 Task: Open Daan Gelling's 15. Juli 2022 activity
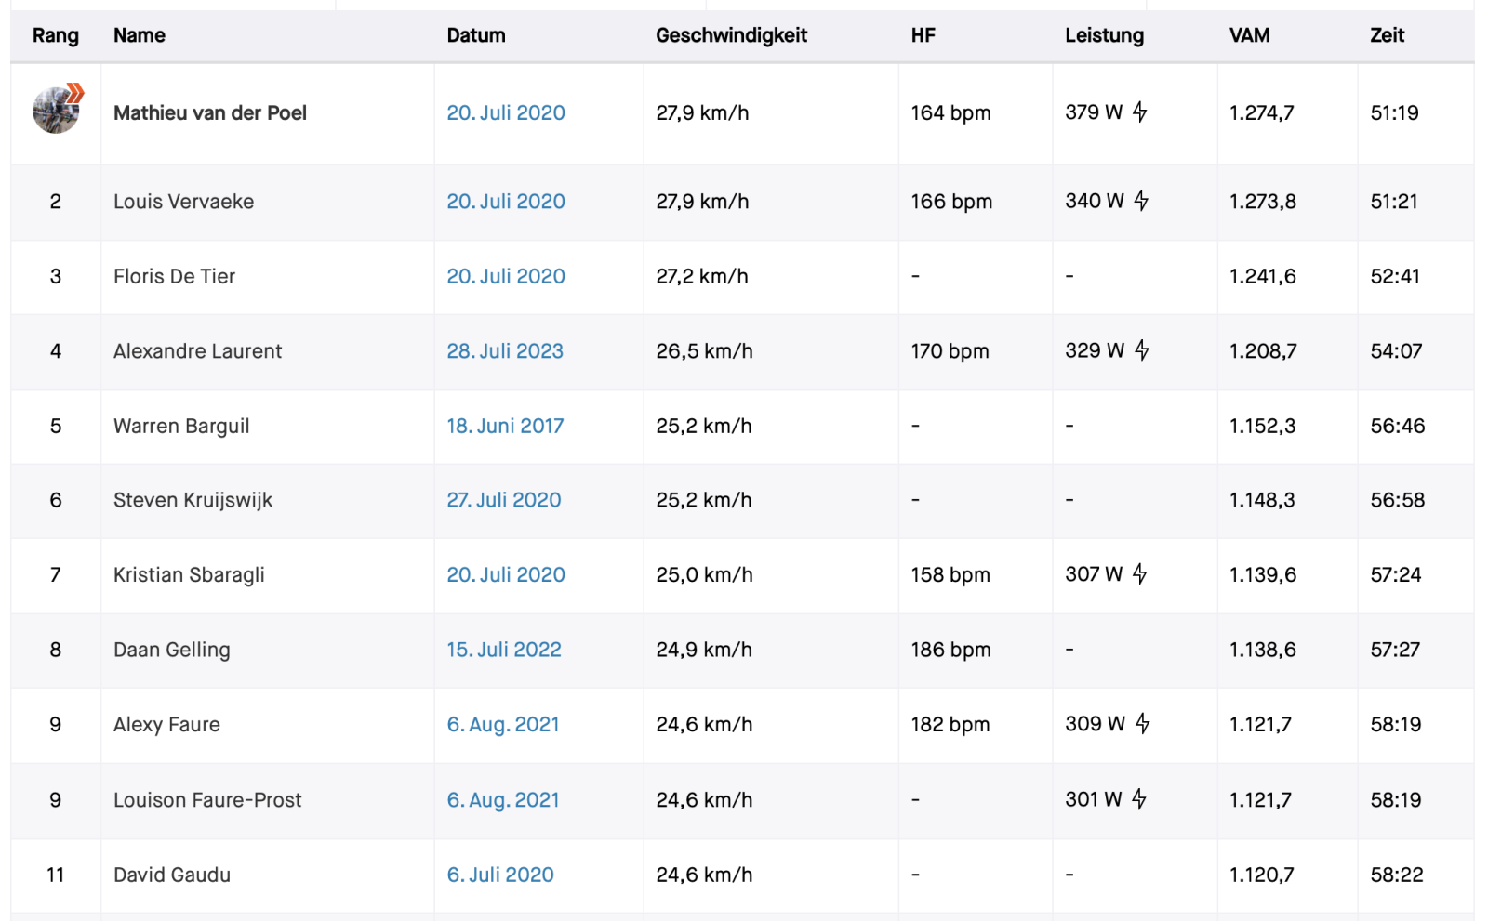(x=504, y=650)
